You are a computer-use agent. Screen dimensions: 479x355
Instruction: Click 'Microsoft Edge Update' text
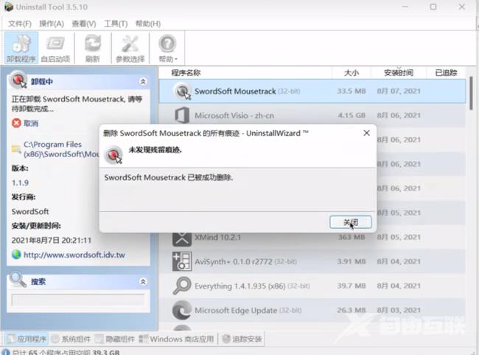coord(236,310)
